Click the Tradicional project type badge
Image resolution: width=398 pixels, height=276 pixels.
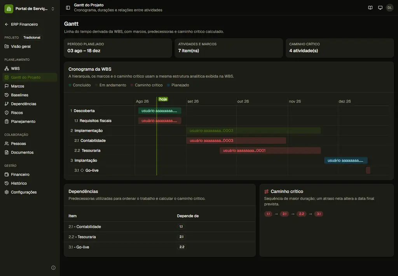(x=32, y=38)
